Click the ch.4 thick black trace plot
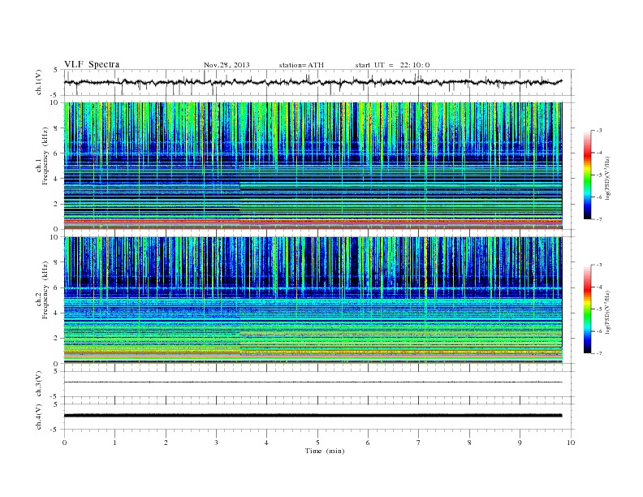Viewport: 643px width, 497px height. [313, 416]
